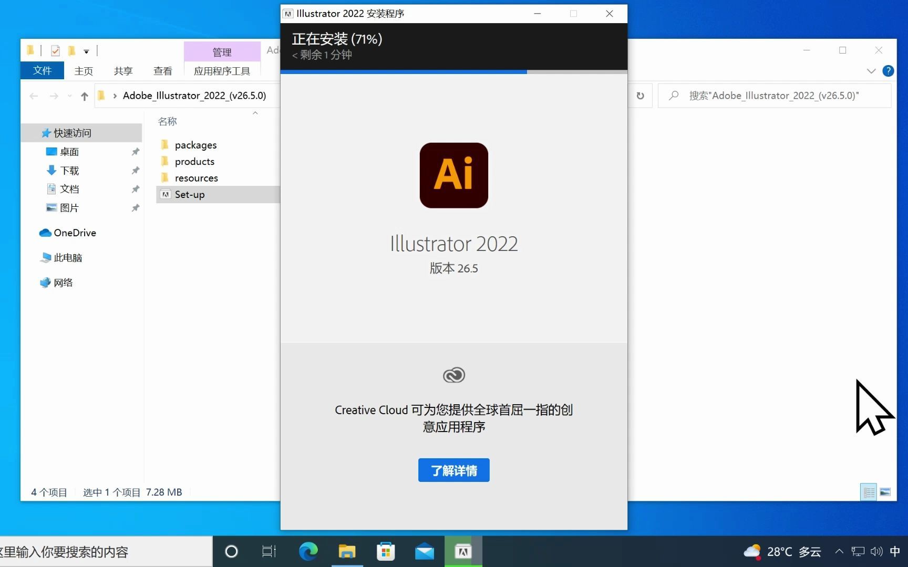Click the Adobe Illustrator Ai logo
Image resolution: width=908 pixels, height=567 pixels.
(453, 175)
